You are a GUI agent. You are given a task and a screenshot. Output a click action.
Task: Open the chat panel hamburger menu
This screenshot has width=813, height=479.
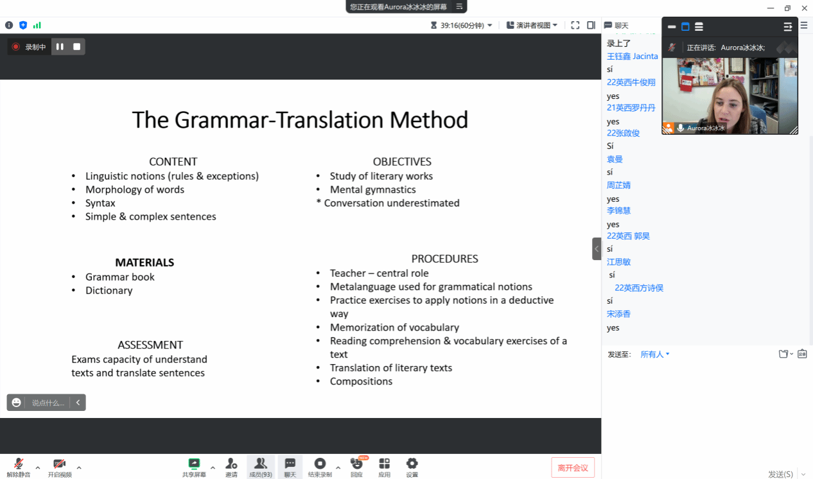tap(804, 26)
